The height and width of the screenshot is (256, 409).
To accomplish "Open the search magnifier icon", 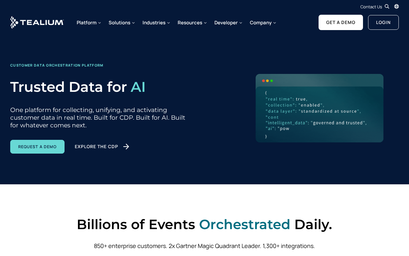I will pyautogui.click(x=387, y=6).
